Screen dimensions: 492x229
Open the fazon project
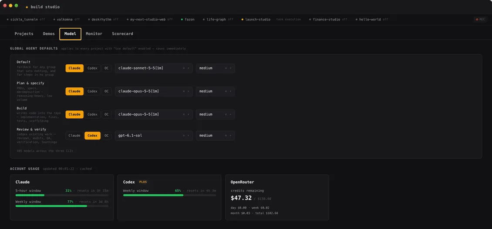188,20
